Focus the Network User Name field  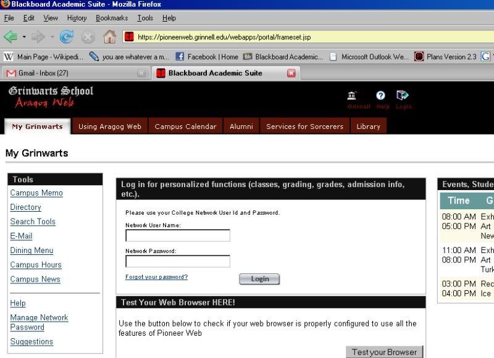[178, 236]
